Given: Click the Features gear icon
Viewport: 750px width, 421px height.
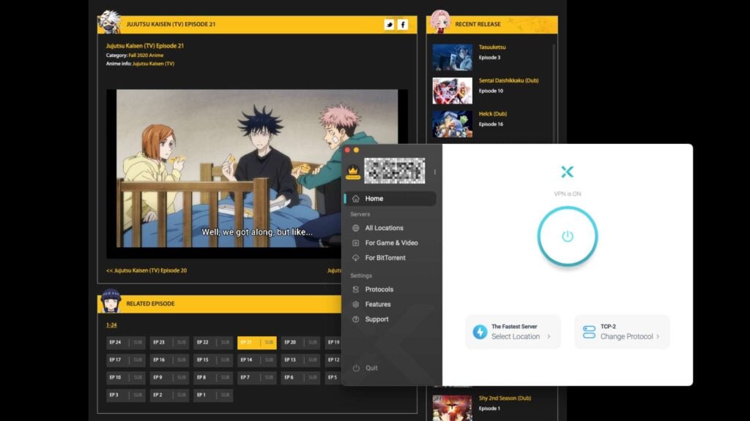Looking at the screenshot, I should (x=355, y=304).
